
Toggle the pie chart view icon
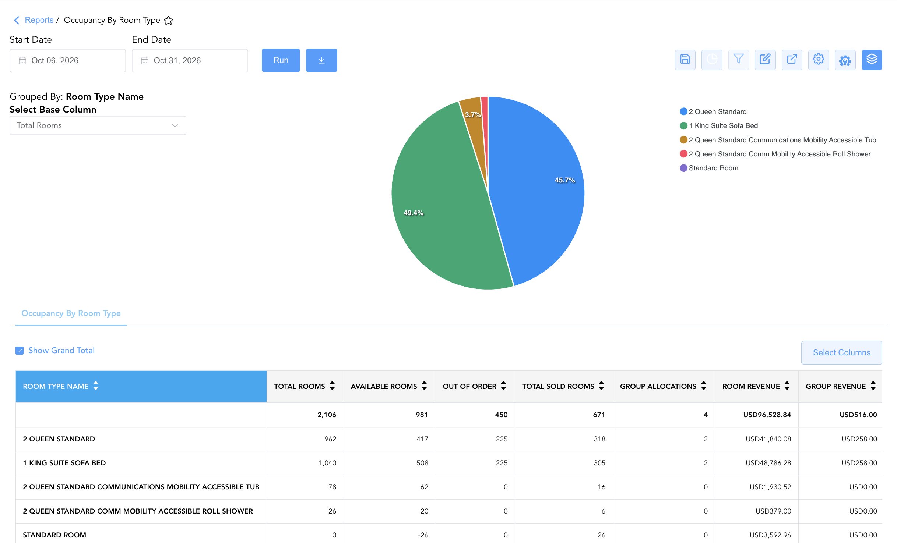712,60
